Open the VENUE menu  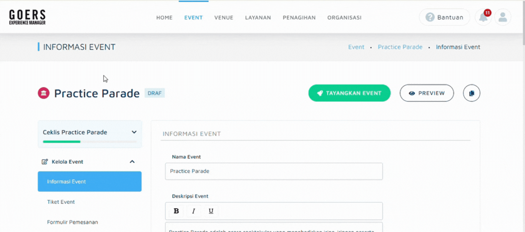click(224, 18)
